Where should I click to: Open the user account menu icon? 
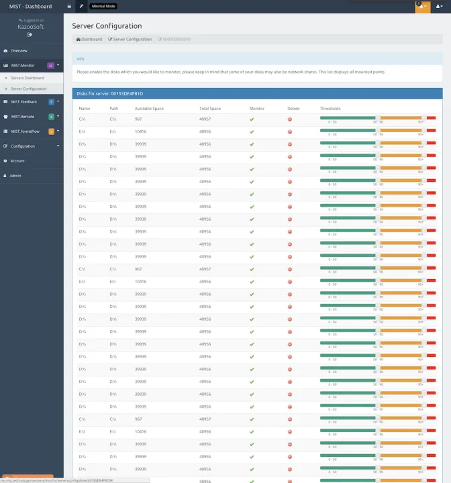pyautogui.click(x=439, y=6)
